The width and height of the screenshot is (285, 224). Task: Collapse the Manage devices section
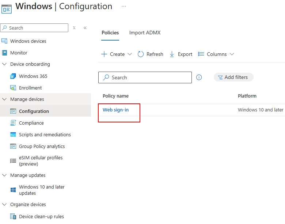click(x=4, y=99)
